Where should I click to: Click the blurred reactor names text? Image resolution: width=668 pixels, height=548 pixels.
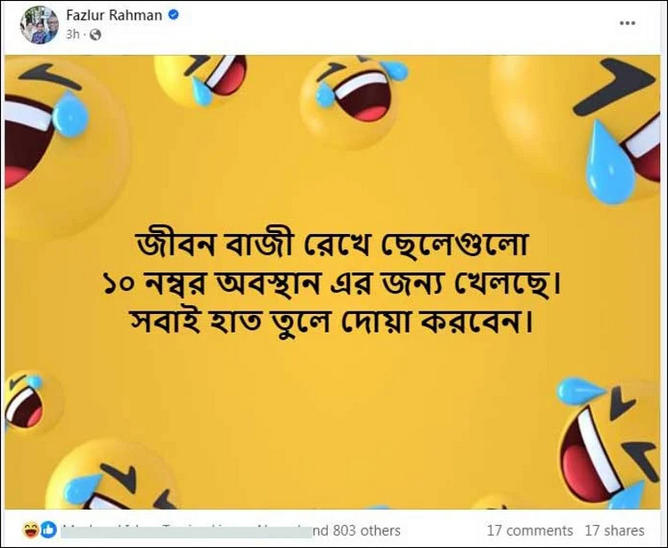coord(187,531)
